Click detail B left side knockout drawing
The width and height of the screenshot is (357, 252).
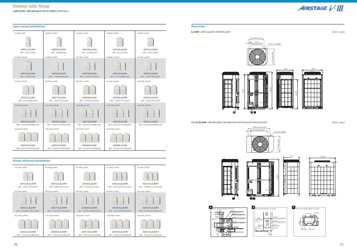pyautogui.click(x=270, y=222)
